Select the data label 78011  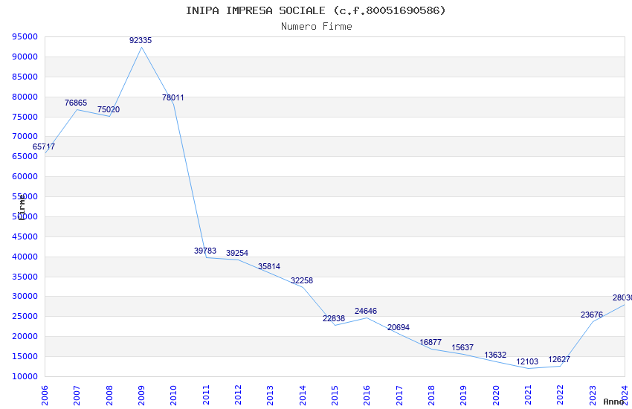click(x=173, y=97)
